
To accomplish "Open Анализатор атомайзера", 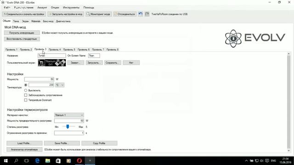I will (x=24, y=149).
